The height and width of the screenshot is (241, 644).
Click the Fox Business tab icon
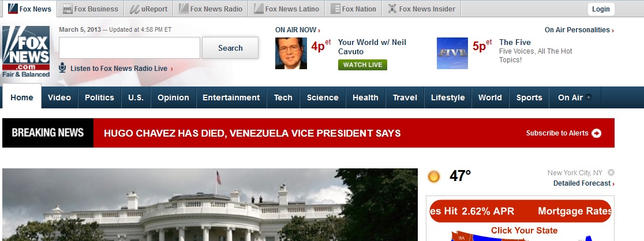click(x=68, y=9)
